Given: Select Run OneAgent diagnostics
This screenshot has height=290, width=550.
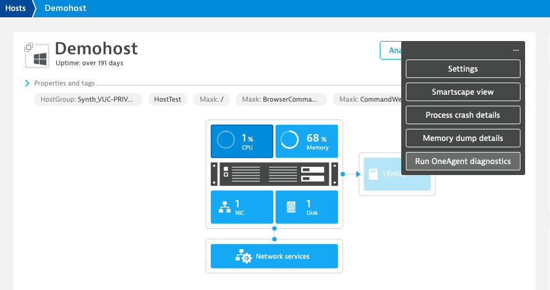Looking at the screenshot, I should tap(463, 161).
